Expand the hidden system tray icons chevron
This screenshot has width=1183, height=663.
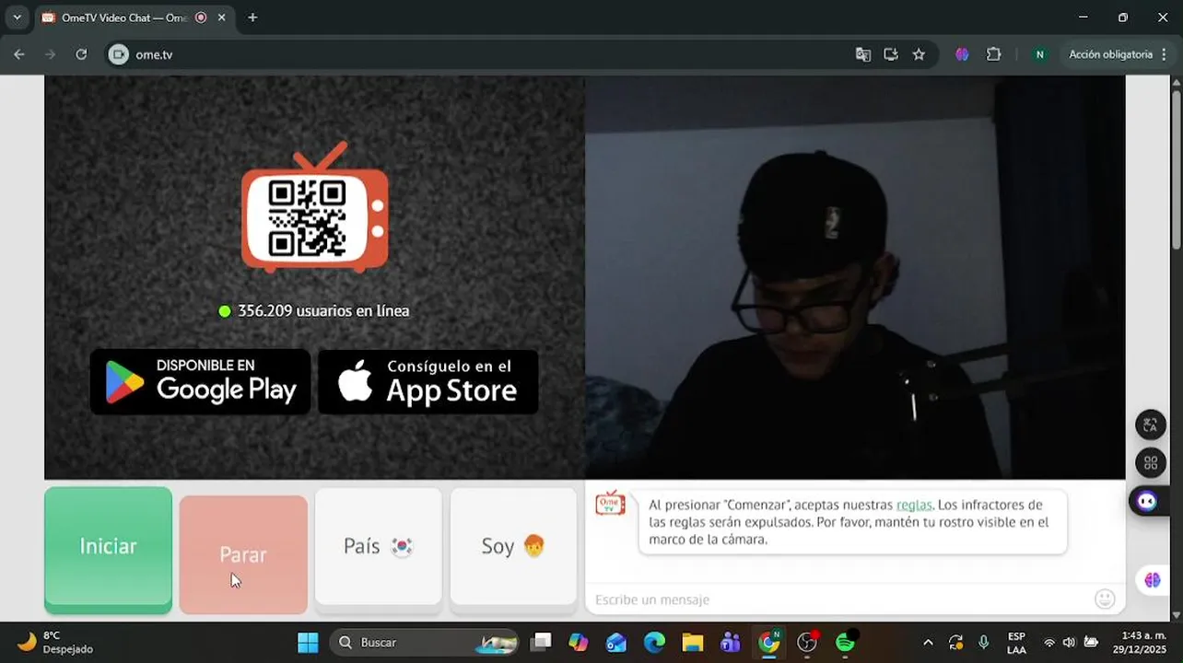(x=928, y=643)
